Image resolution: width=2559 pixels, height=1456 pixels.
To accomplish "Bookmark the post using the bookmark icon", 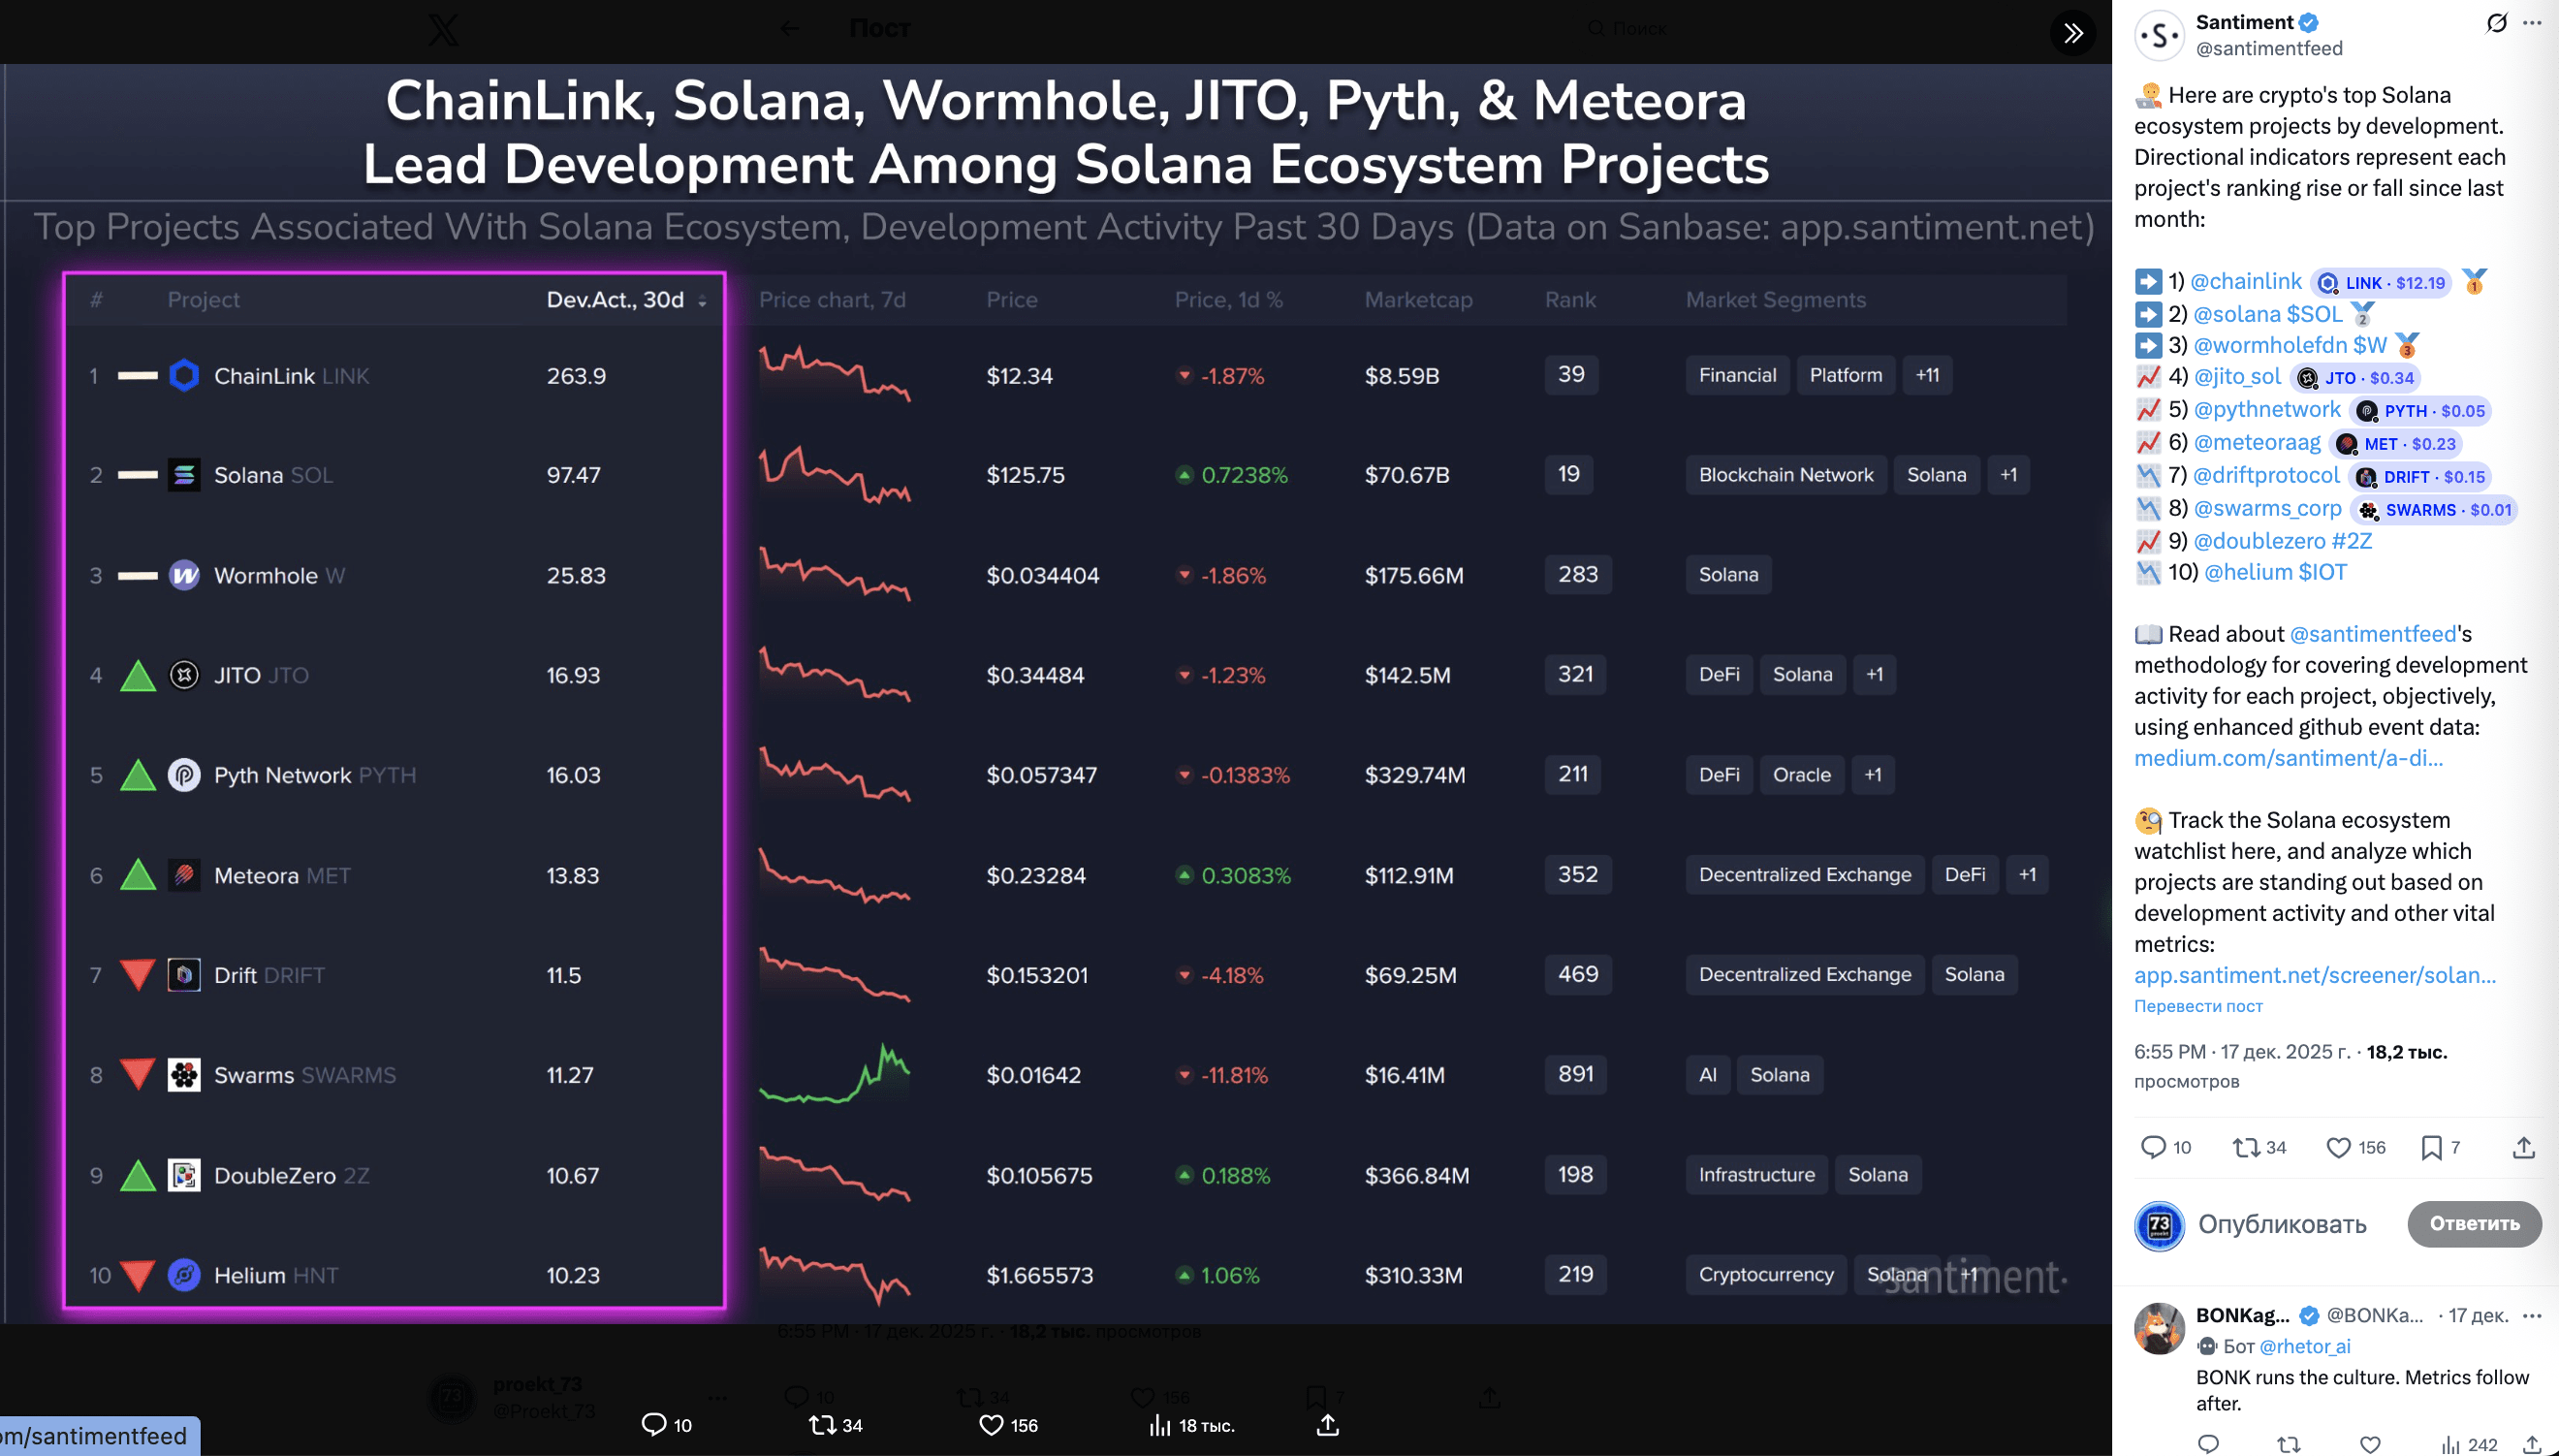I will [x=2431, y=1147].
